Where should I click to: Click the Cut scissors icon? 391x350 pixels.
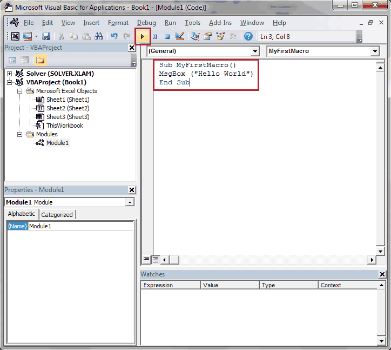pos(61,36)
